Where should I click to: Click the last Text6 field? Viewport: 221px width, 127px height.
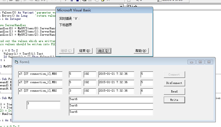[111, 112]
